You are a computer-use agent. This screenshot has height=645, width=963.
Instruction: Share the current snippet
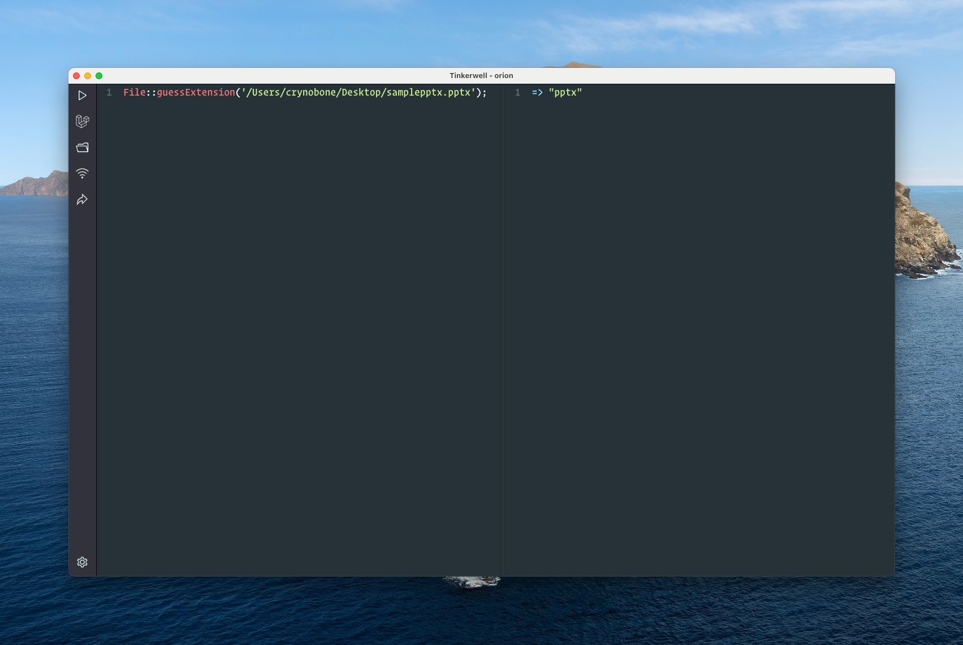[x=83, y=199]
